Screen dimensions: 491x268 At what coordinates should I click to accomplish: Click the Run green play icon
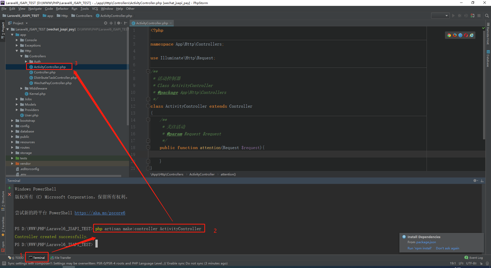[x=453, y=16]
